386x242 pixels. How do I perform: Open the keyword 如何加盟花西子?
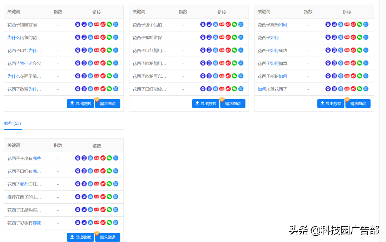pos(272,89)
